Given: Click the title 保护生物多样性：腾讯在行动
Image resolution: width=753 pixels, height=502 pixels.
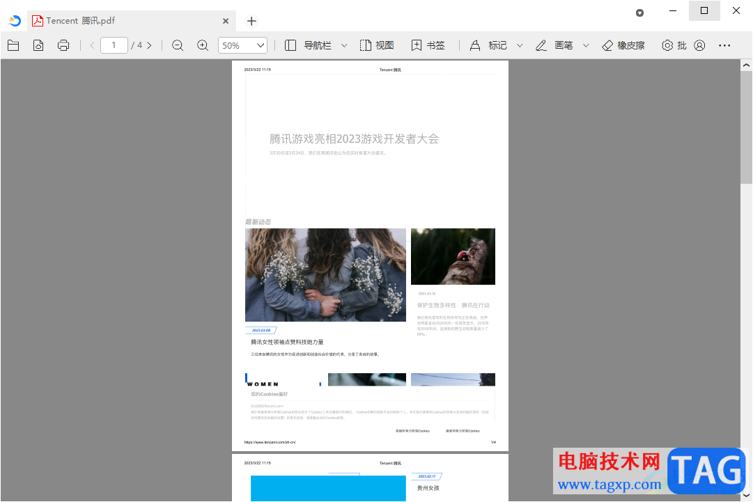Looking at the screenshot, I should (453, 305).
